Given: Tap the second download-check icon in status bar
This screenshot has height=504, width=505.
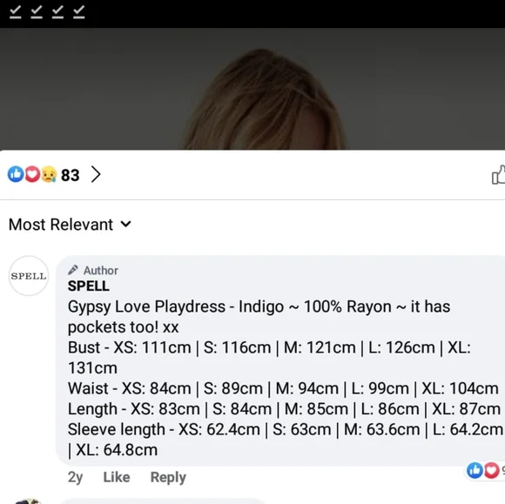Looking at the screenshot, I should click(x=37, y=12).
